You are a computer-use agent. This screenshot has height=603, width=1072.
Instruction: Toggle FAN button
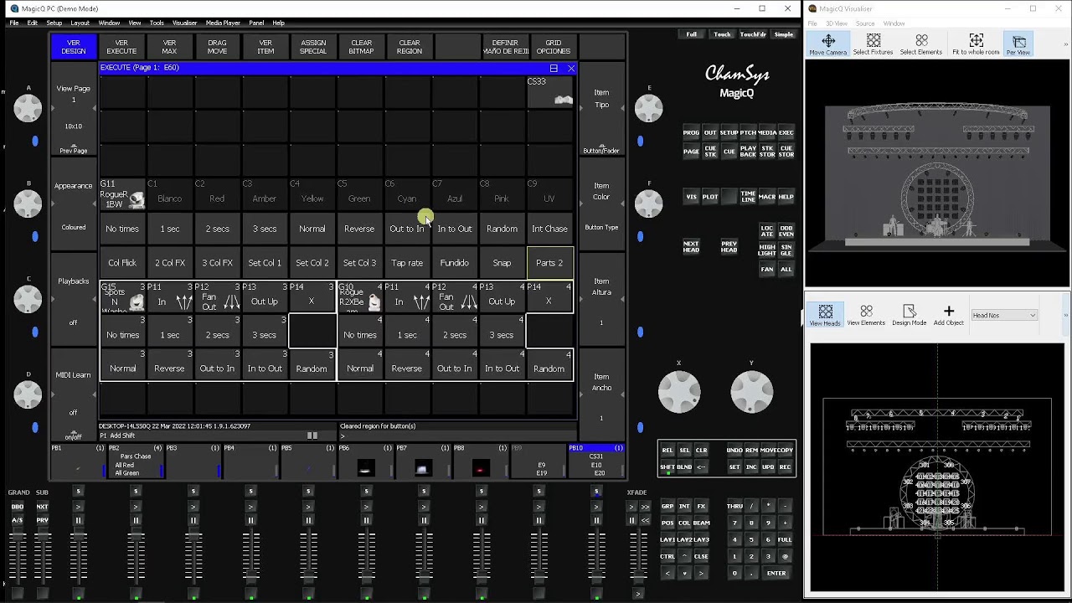767,270
